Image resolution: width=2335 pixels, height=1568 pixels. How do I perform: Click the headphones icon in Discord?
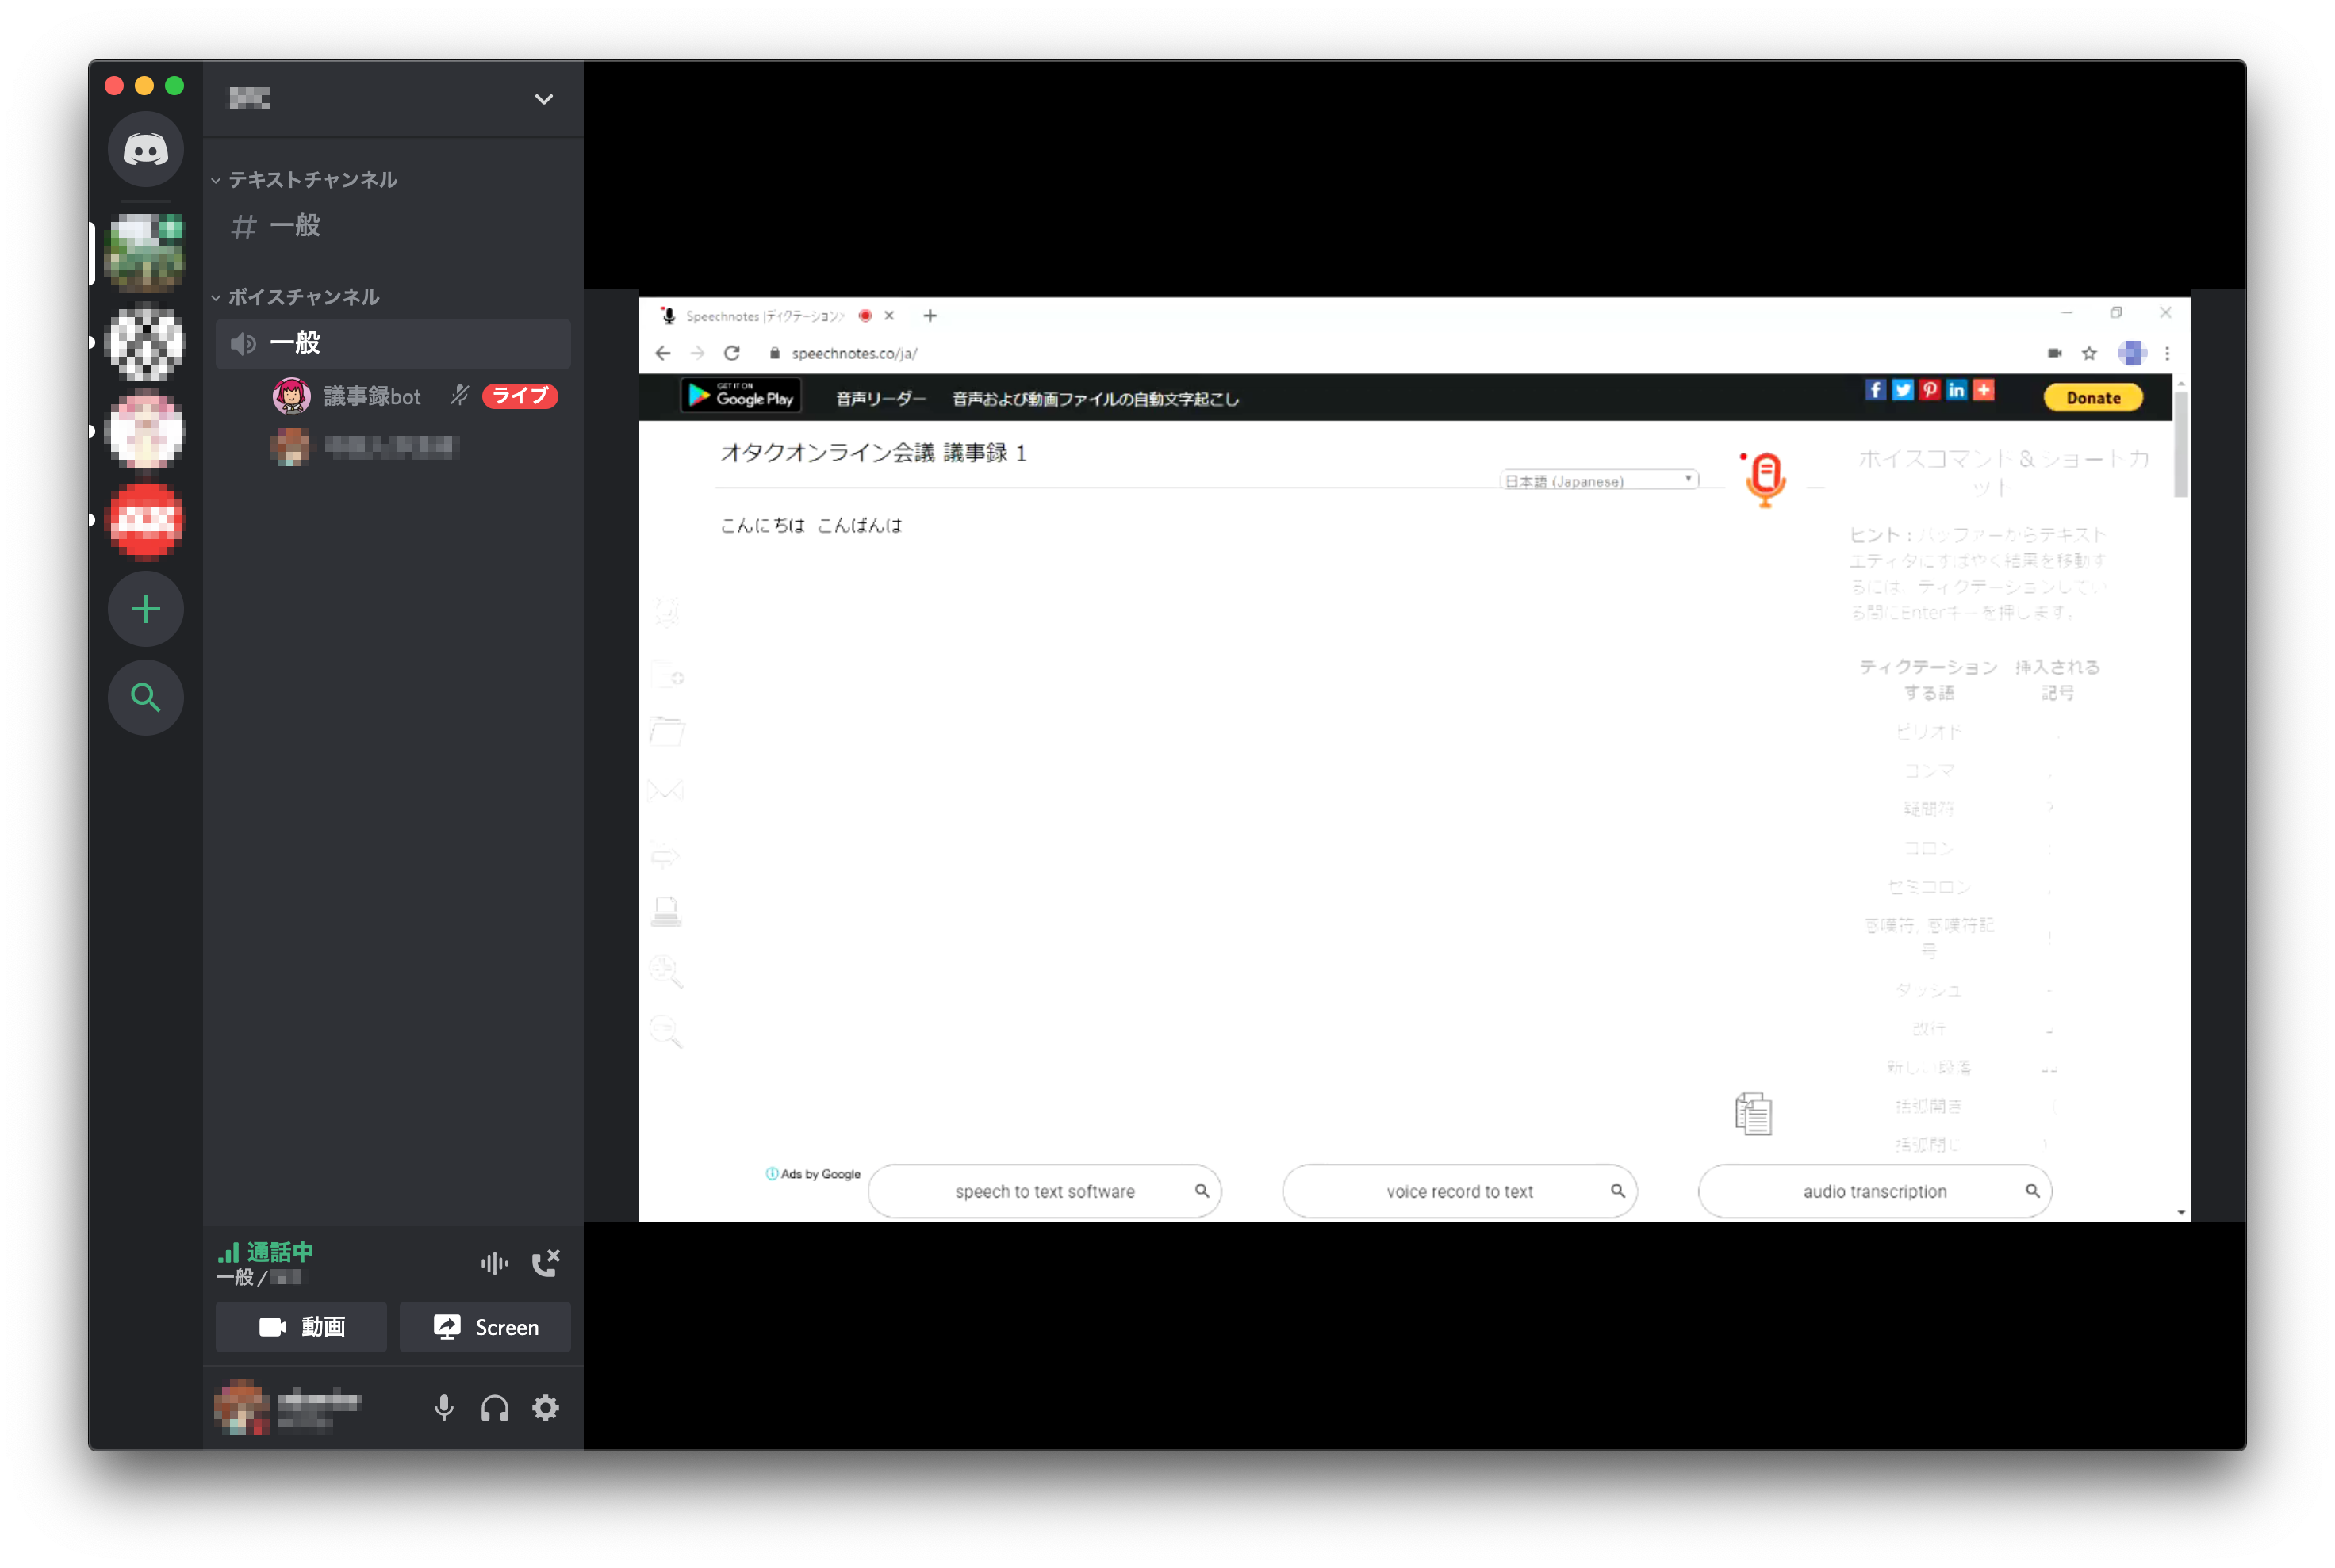pyautogui.click(x=493, y=1409)
